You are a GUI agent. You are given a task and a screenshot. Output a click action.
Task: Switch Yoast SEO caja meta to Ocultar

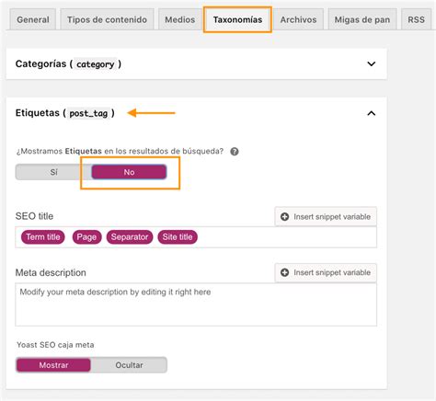129,365
